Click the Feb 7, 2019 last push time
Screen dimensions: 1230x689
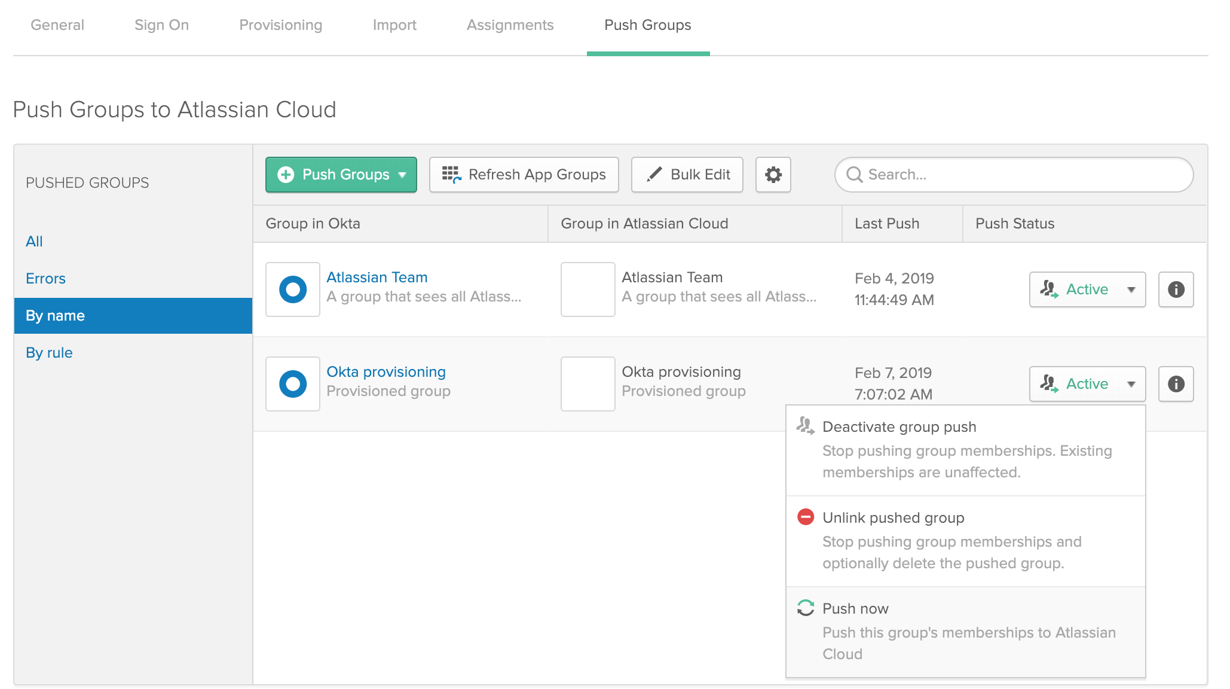coord(894,383)
